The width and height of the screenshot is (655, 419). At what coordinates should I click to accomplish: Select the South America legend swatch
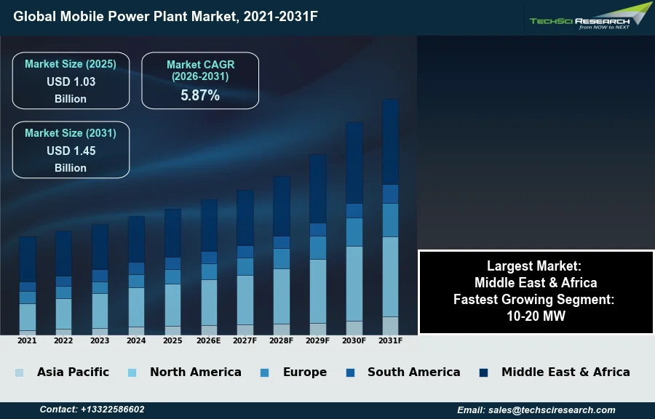tap(350, 372)
